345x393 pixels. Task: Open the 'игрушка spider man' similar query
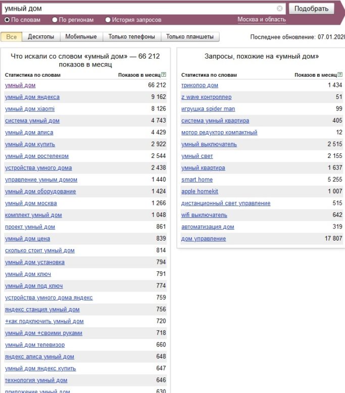click(x=208, y=109)
